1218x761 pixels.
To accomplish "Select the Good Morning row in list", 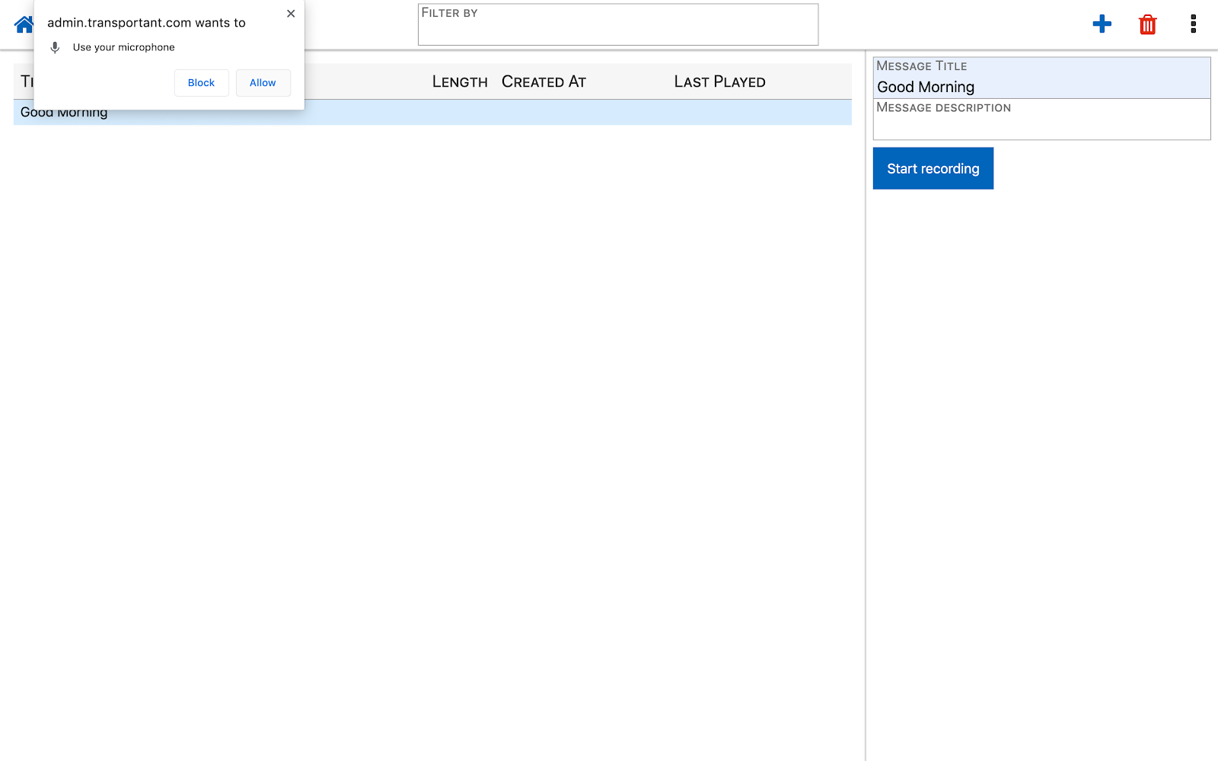I will (x=432, y=113).
